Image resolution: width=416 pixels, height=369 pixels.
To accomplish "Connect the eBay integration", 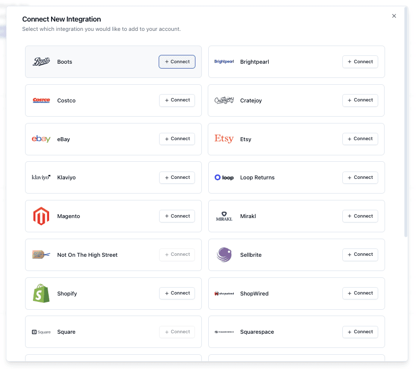I will point(177,139).
